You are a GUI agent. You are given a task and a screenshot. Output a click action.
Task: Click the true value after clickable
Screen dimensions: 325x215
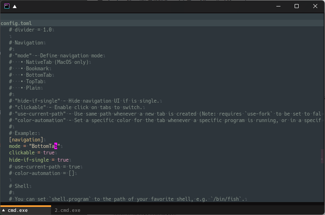[49, 153]
